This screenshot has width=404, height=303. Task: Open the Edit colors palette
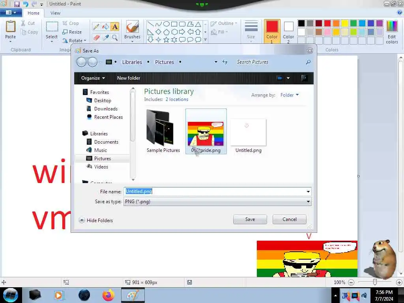pos(392,32)
